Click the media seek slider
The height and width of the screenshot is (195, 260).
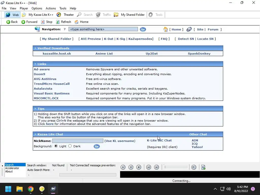(176, 167)
